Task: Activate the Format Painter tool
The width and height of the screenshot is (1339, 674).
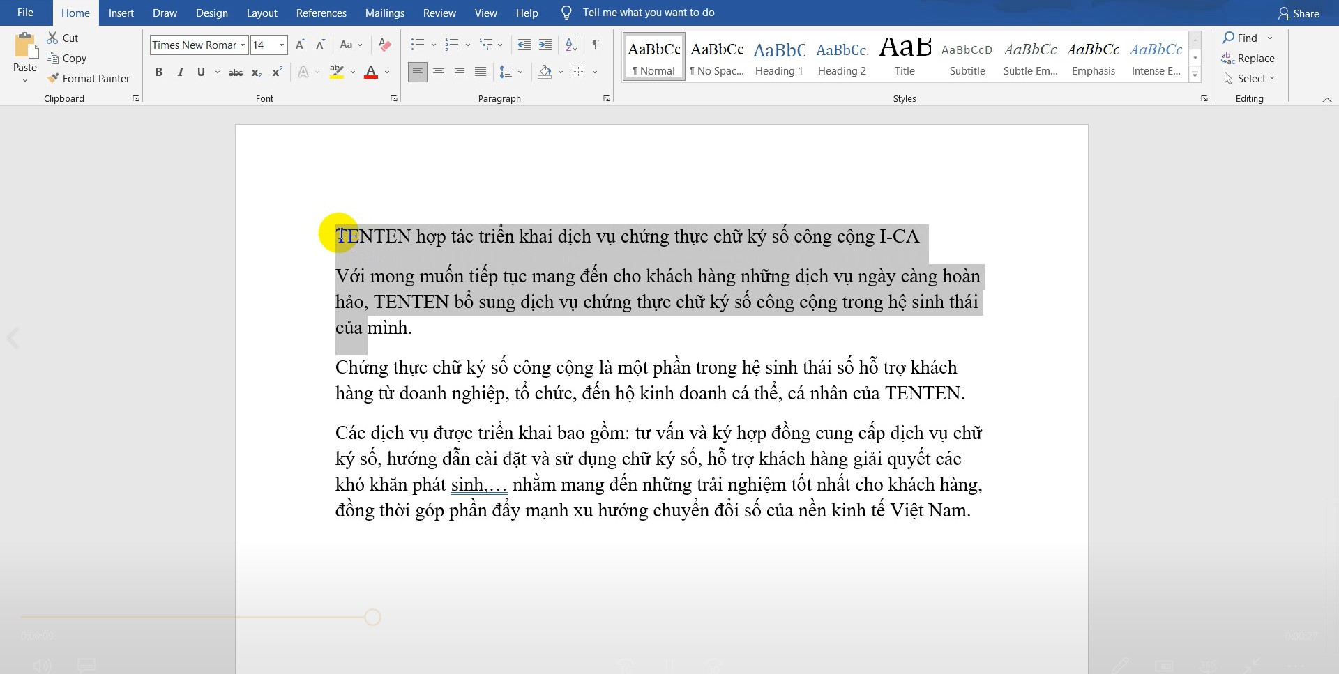Action: [x=89, y=78]
